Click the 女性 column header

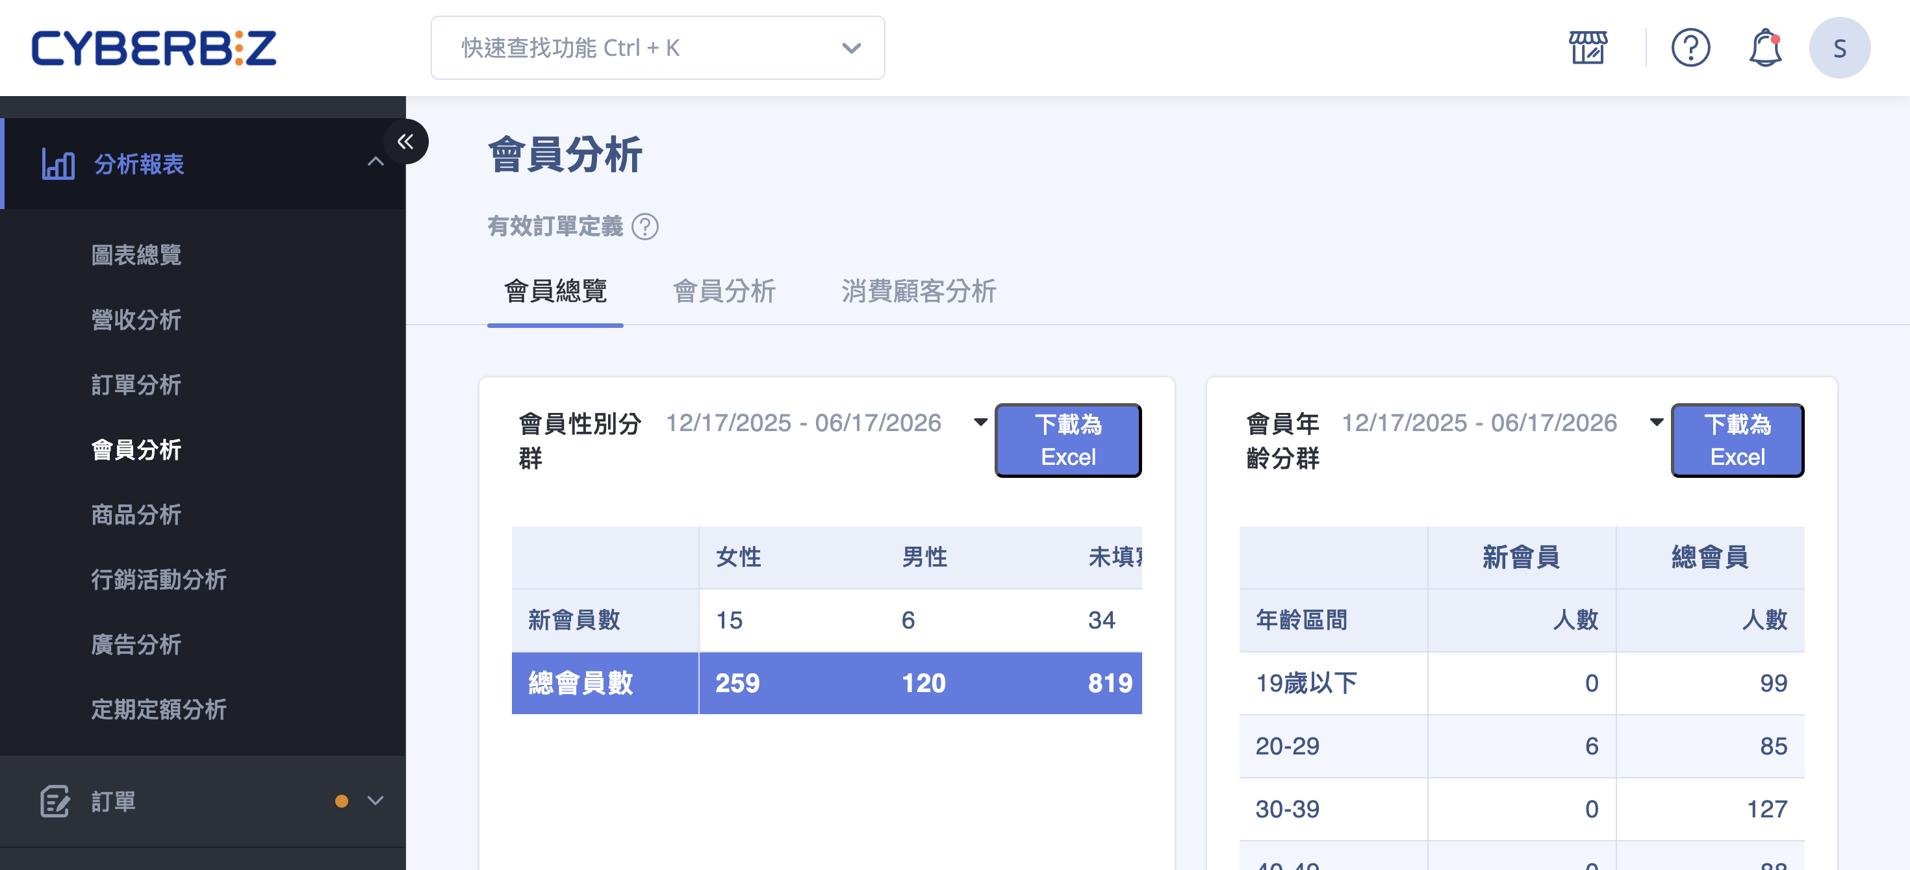[x=739, y=556]
